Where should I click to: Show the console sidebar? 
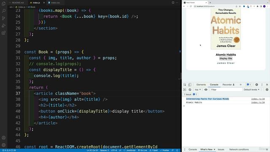(x=185, y=90)
